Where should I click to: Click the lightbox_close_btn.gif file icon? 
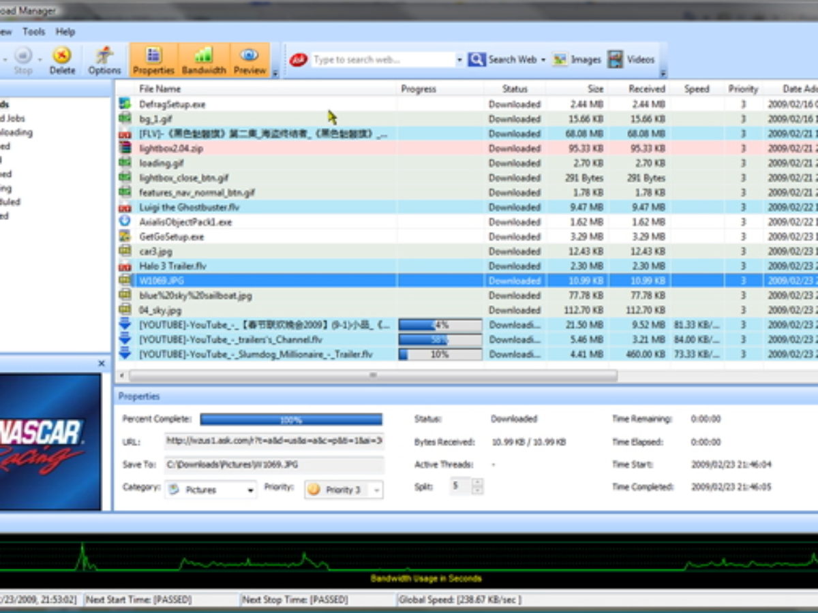tap(125, 178)
